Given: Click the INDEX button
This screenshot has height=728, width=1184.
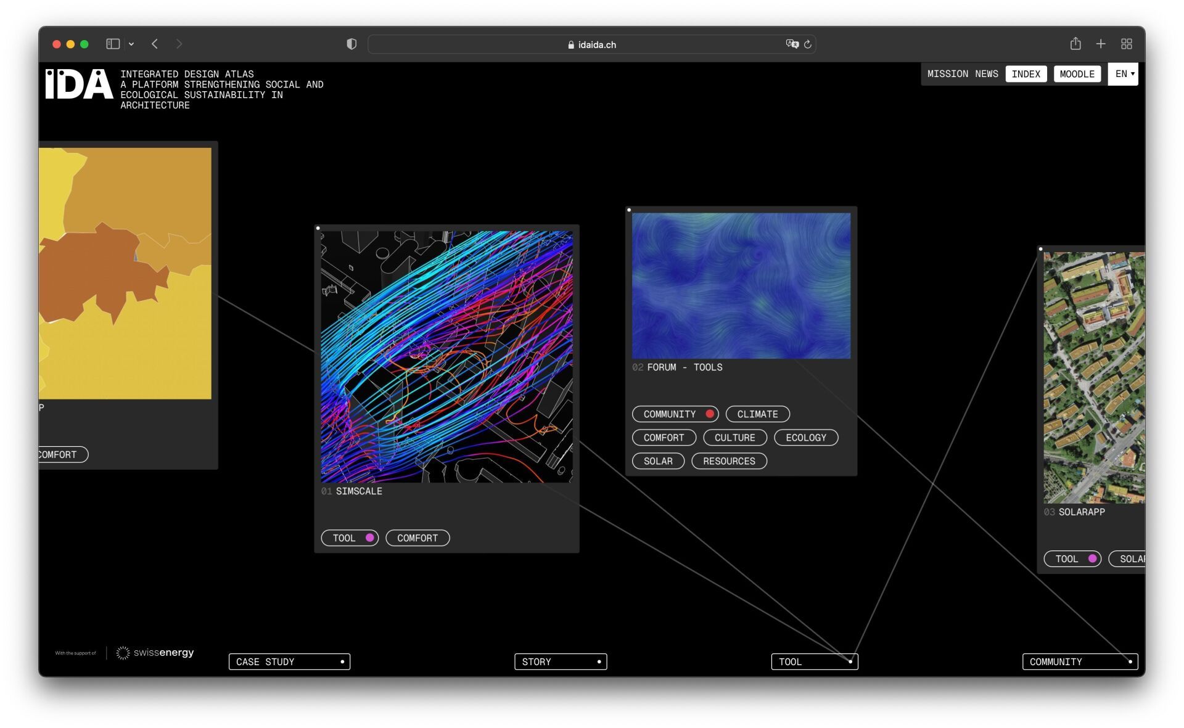Looking at the screenshot, I should [1026, 74].
